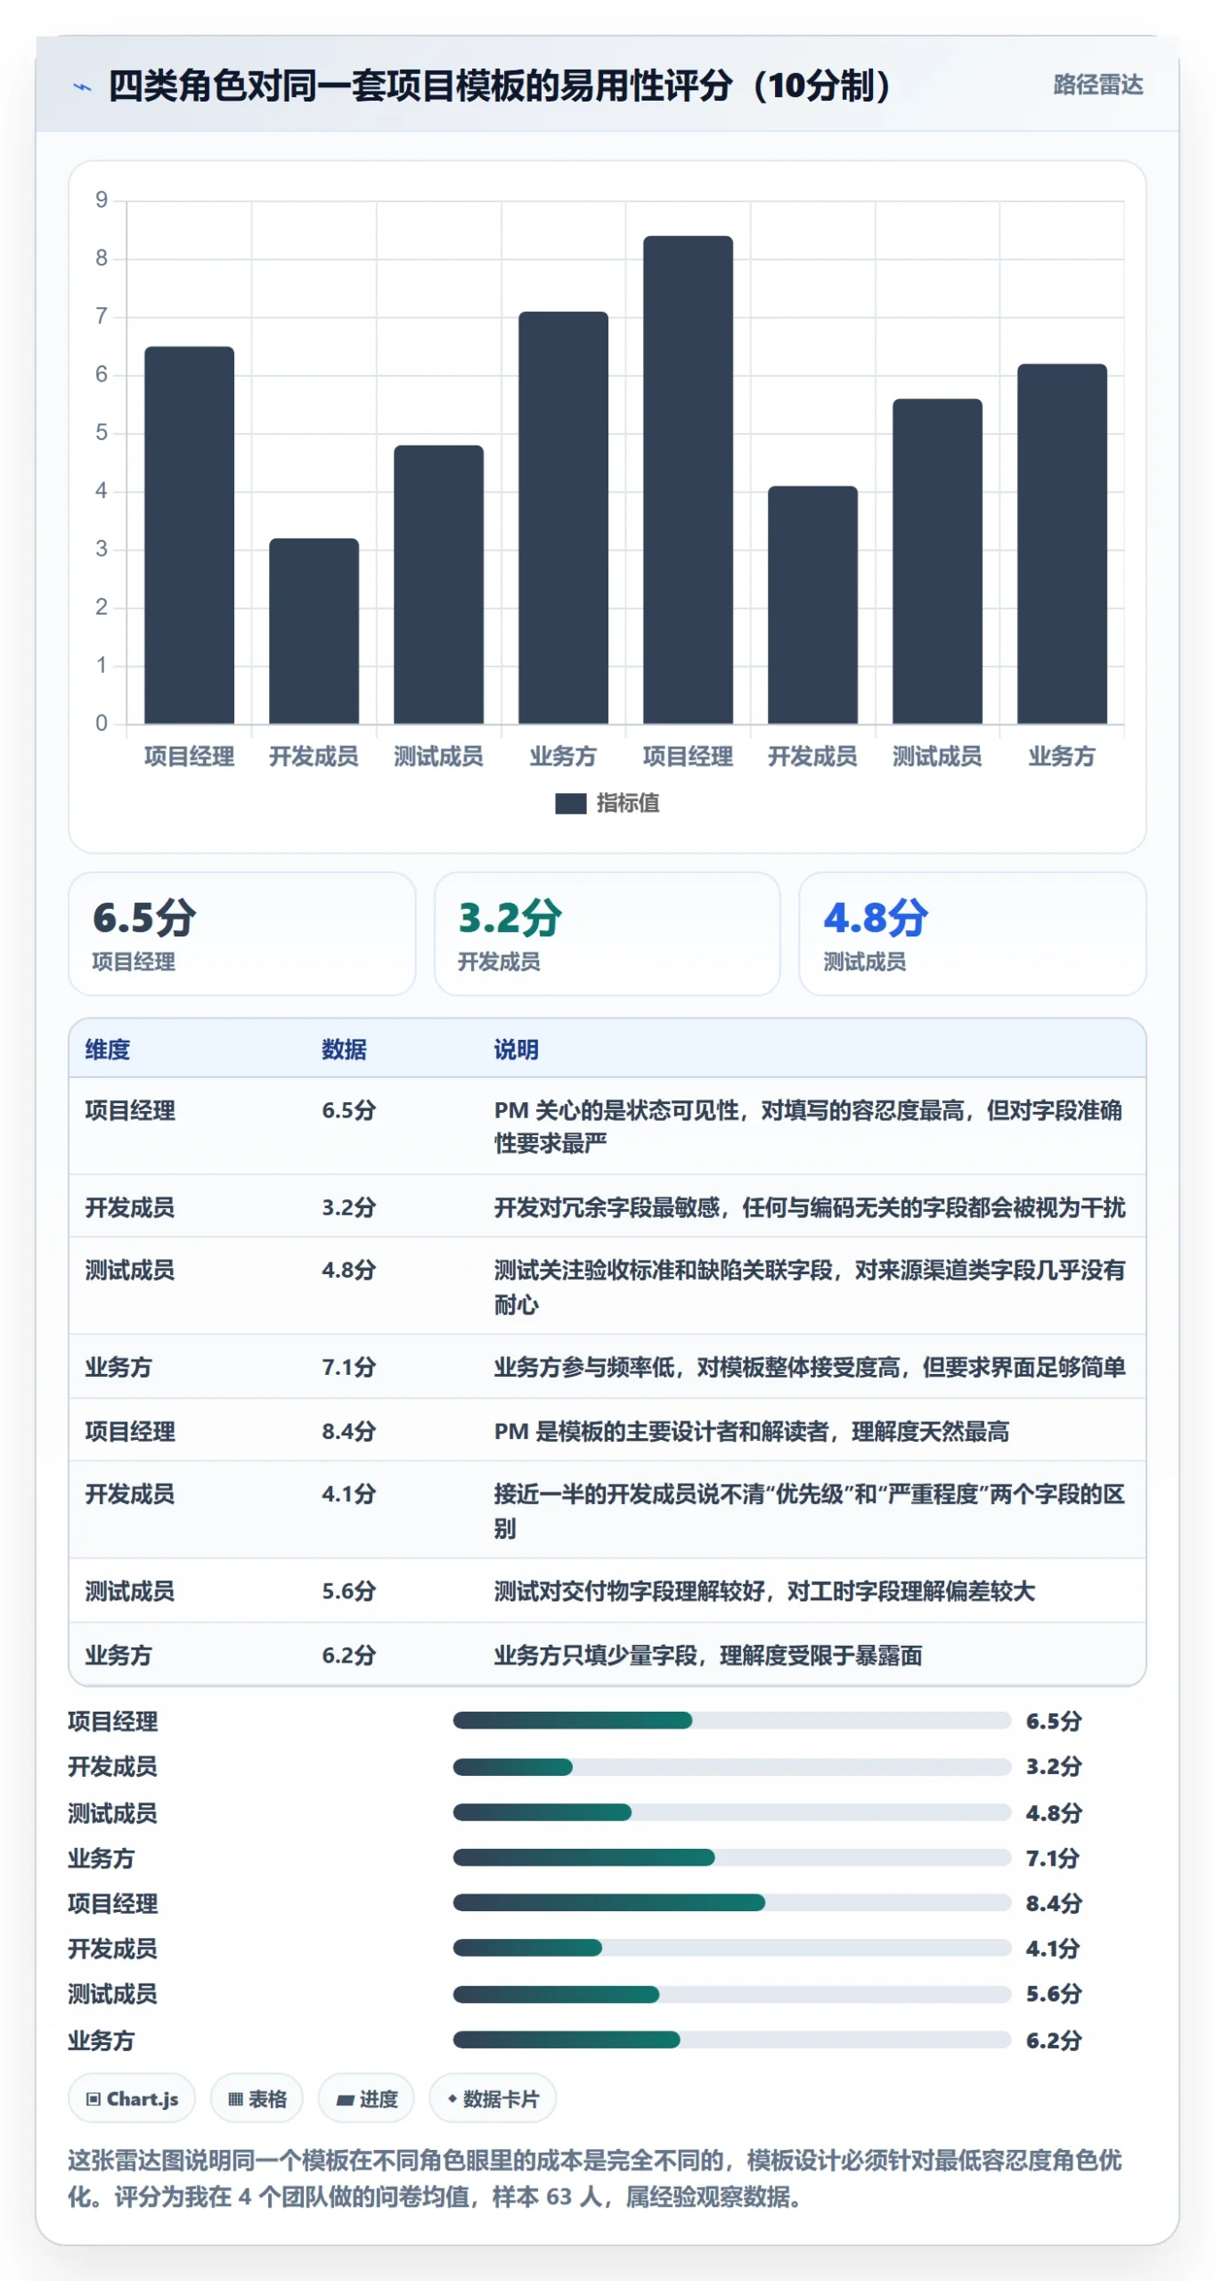Select the Chart.js tag chip
Screen dimensions: 1215x2281
click(x=132, y=2098)
